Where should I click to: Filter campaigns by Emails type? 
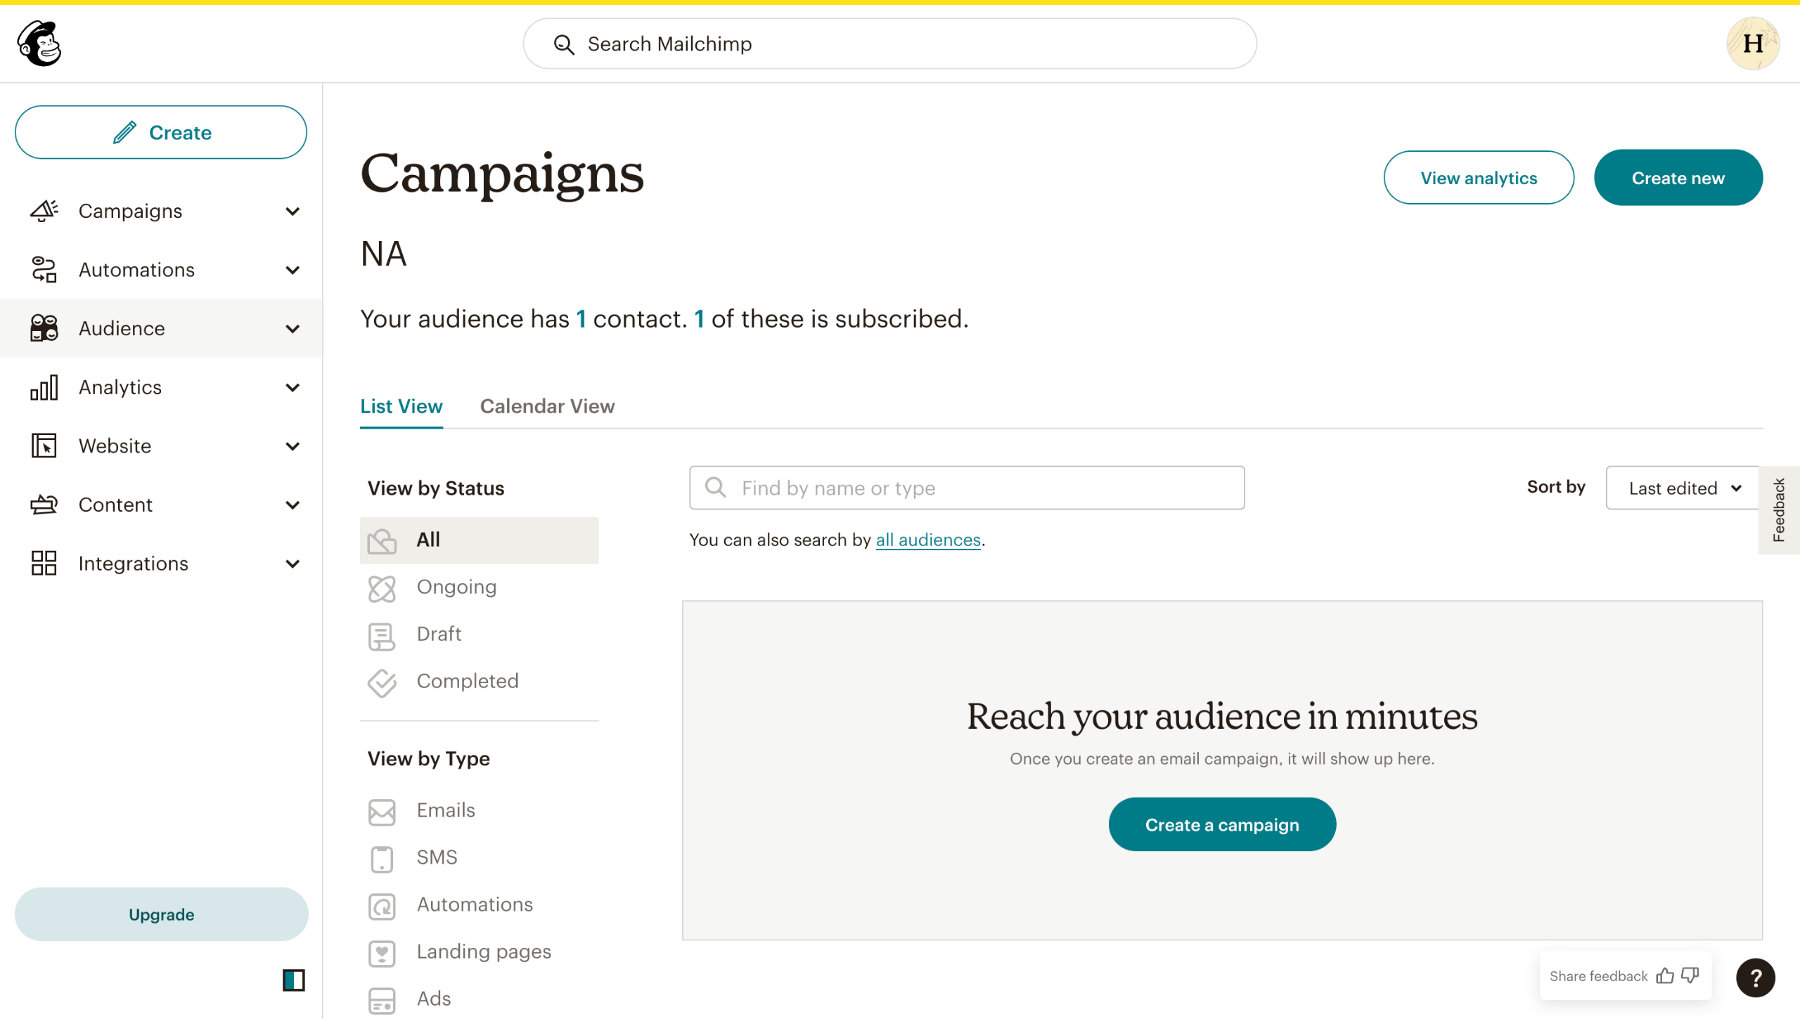(x=479, y=811)
